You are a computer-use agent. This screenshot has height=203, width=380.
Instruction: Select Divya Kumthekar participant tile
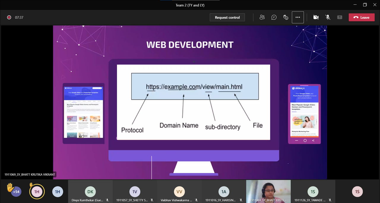pos(90,192)
